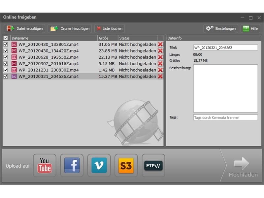Remove WP_20120628_193550Z.mp4 with red X
Image resolution: width=264 pixels, height=198 pixels.
(160, 57)
